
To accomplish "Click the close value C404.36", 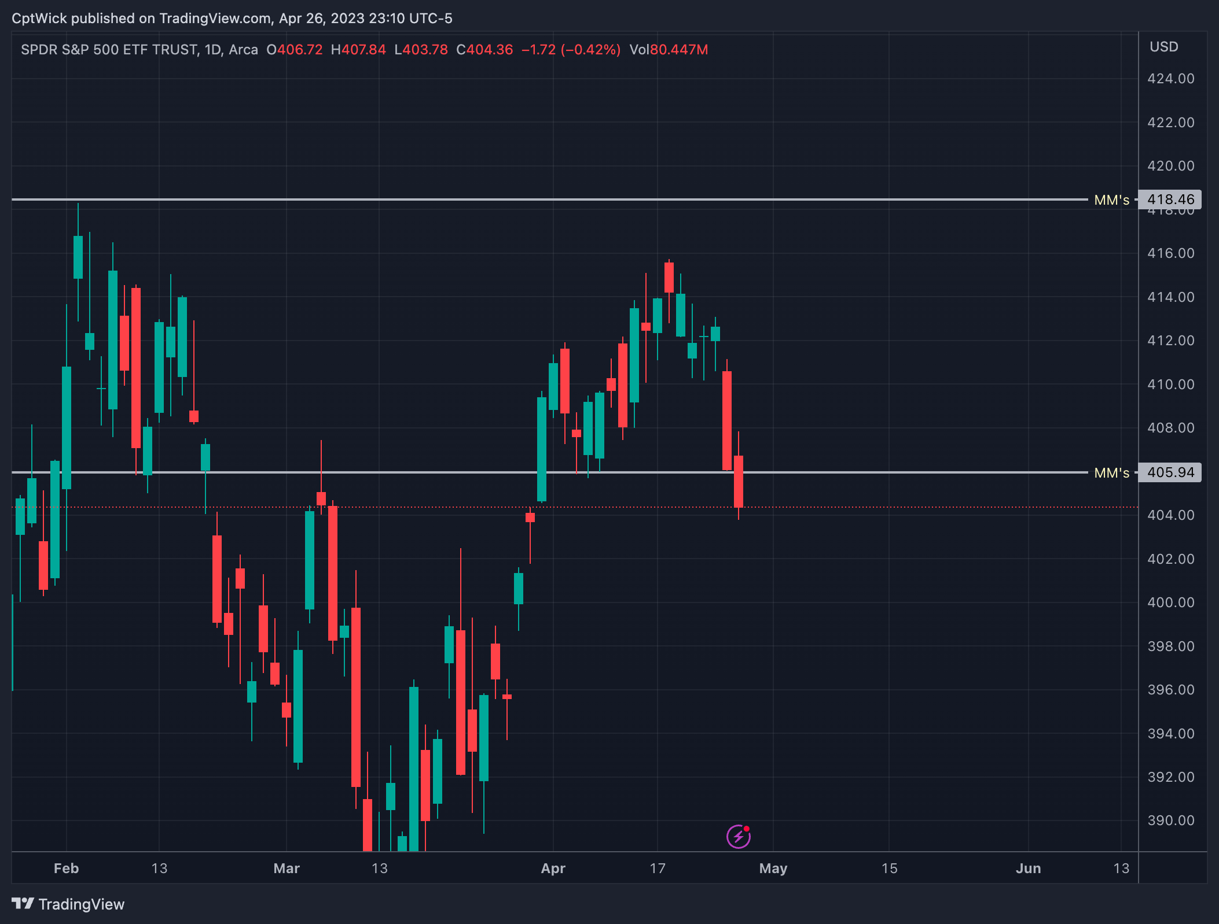I will point(484,50).
